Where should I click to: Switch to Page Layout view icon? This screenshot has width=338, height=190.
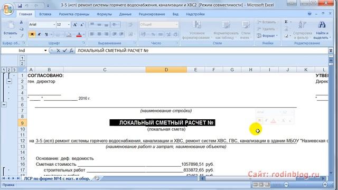click(261, 185)
